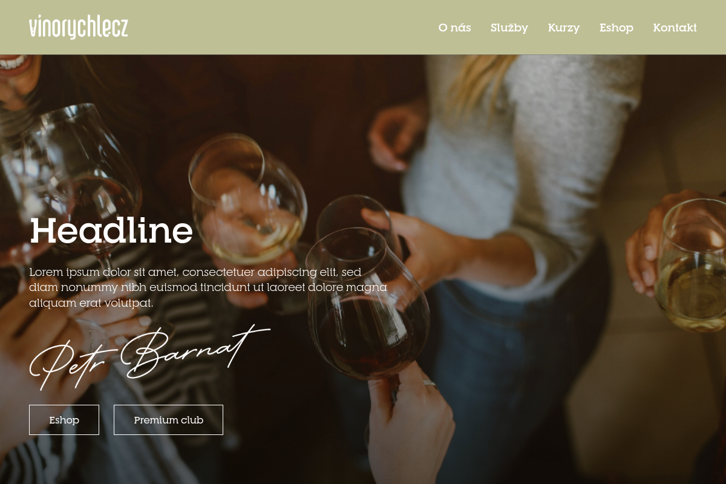Click the outlined Eshop button
726x484 pixels.
tap(64, 420)
